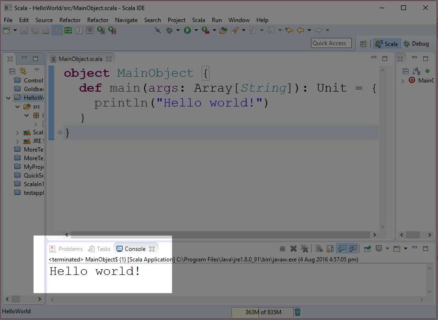Open the Run configurations dropdown arrow
Viewport: 438px width, 320px height.
coord(196,30)
